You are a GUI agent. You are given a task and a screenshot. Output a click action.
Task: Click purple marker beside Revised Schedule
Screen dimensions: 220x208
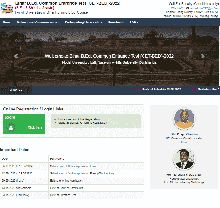(x=139, y=90)
